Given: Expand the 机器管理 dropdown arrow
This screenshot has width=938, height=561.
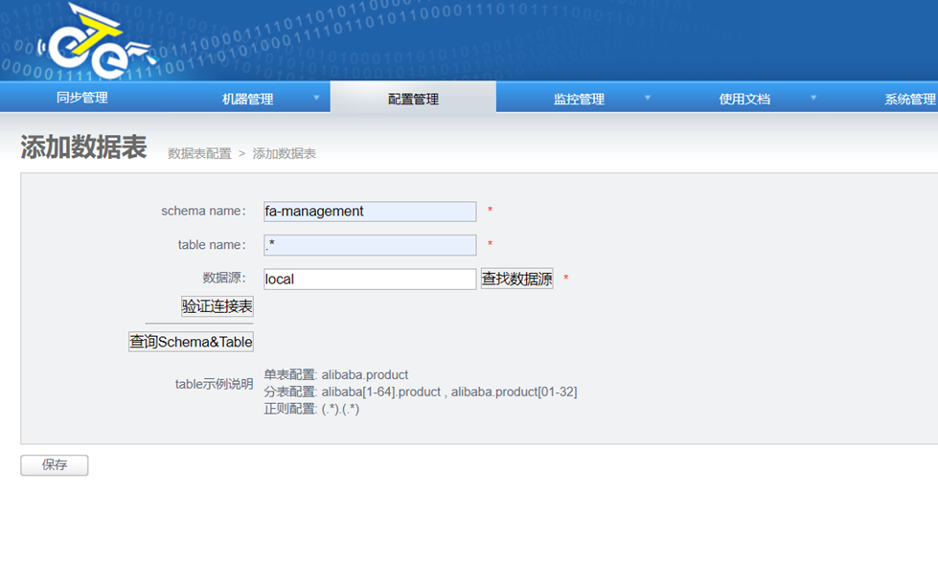Looking at the screenshot, I should click(x=316, y=98).
